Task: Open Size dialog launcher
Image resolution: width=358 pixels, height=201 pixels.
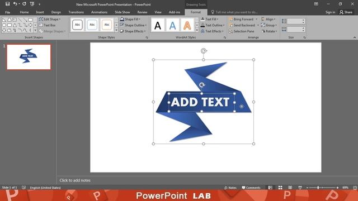Action: tap(304, 37)
